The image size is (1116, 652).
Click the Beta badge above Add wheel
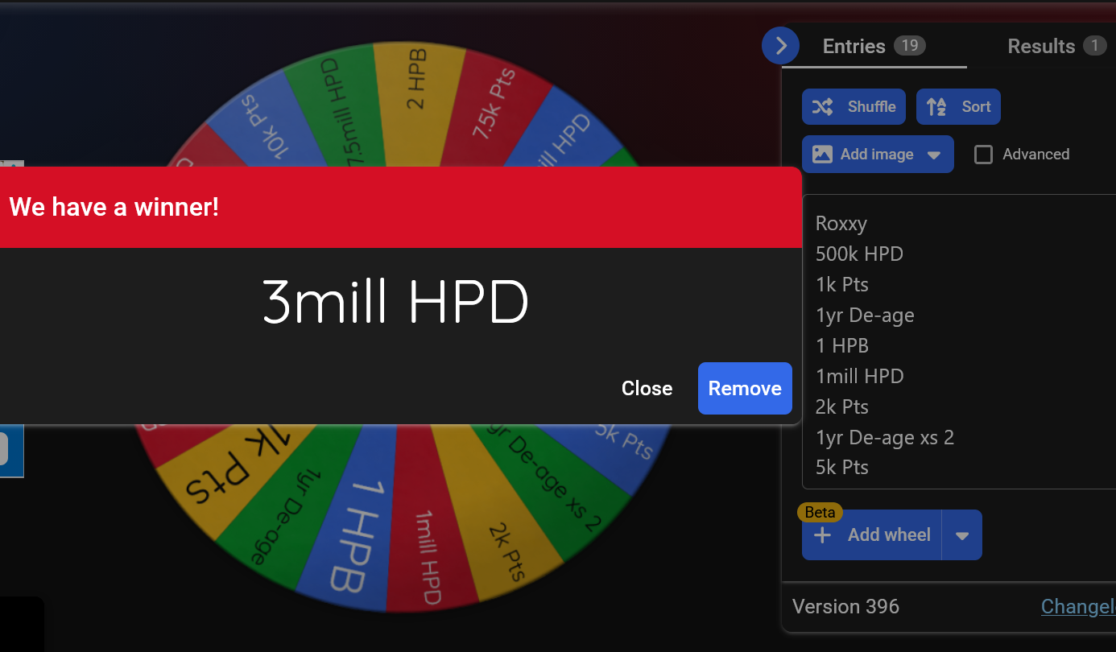tap(820, 512)
